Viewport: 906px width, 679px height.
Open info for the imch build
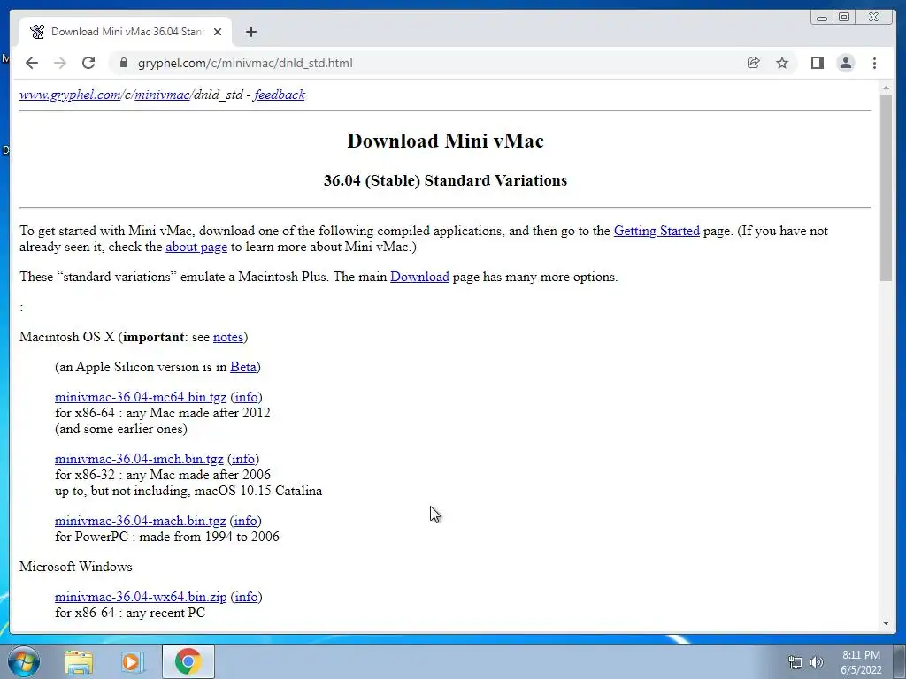(x=242, y=459)
